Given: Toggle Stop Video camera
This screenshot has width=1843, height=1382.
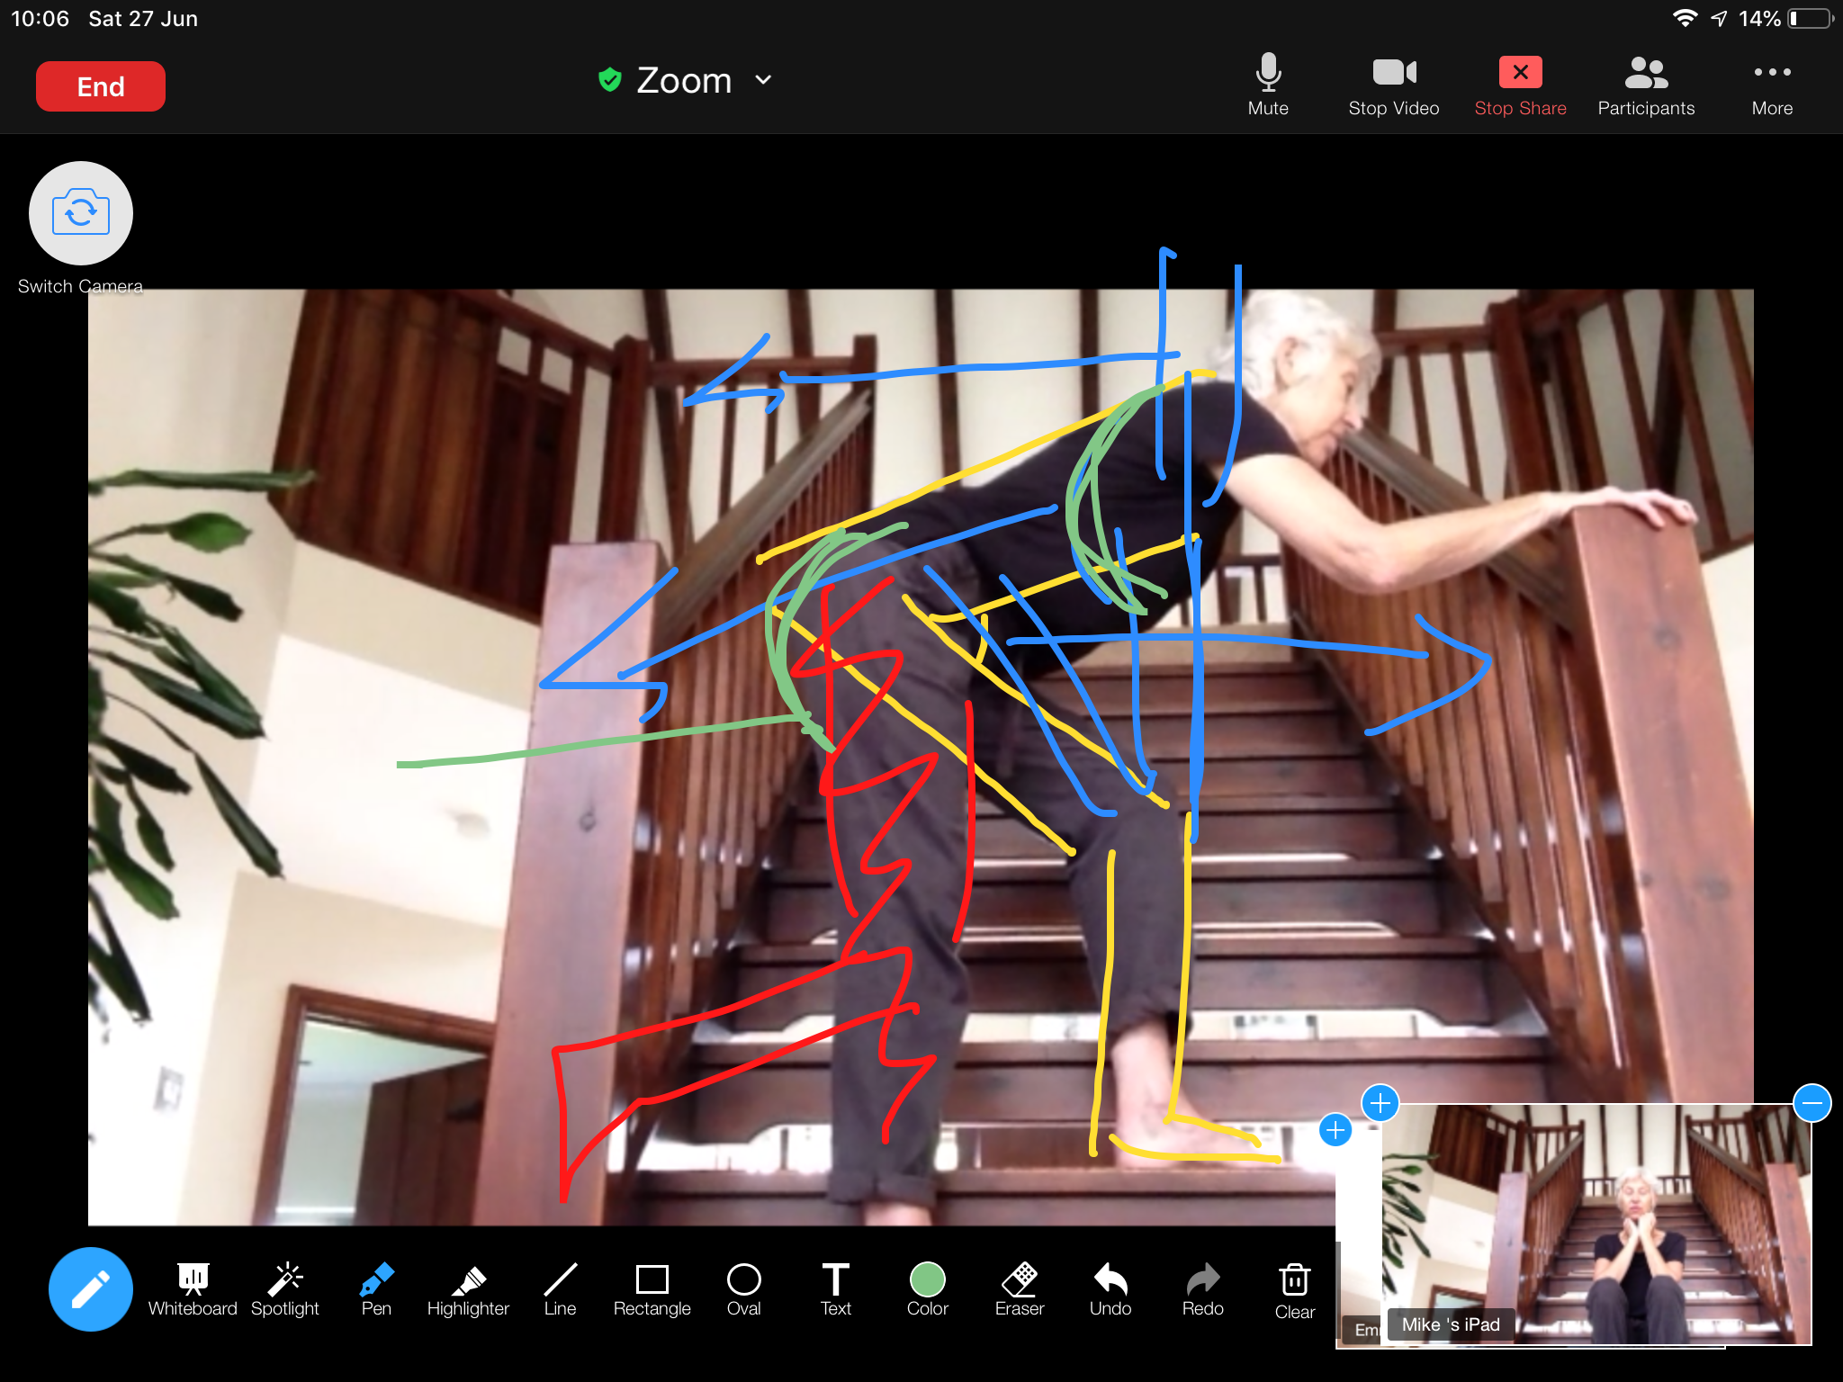Looking at the screenshot, I should [1393, 83].
